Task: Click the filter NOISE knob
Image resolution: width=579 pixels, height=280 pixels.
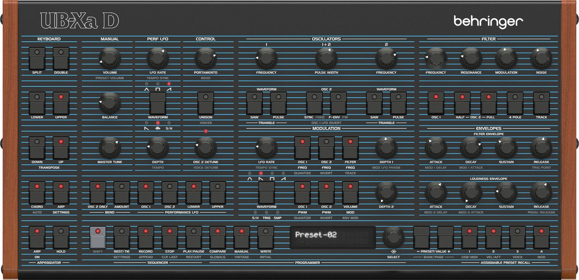Action: coord(541,58)
